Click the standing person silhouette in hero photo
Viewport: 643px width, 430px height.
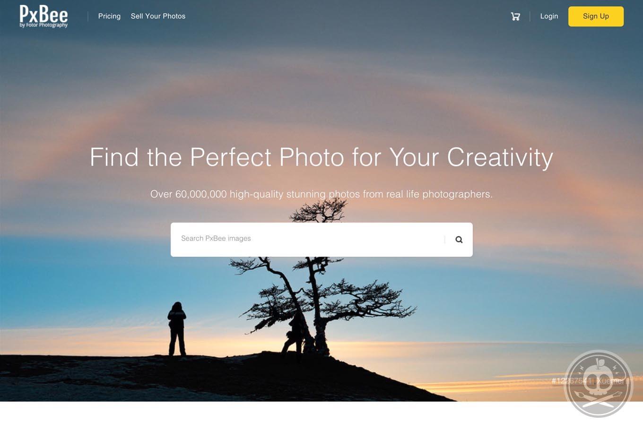(177, 329)
